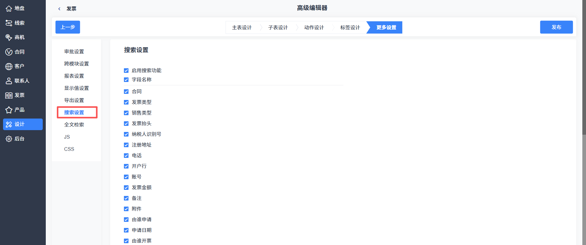Open the 商机 opportunity icon in sidebar

tap(9, 37)
